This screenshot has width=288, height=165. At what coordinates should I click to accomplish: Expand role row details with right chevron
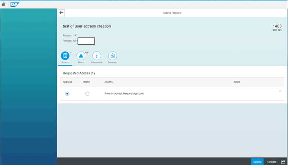pyautogui.click(x=280, y=91)
